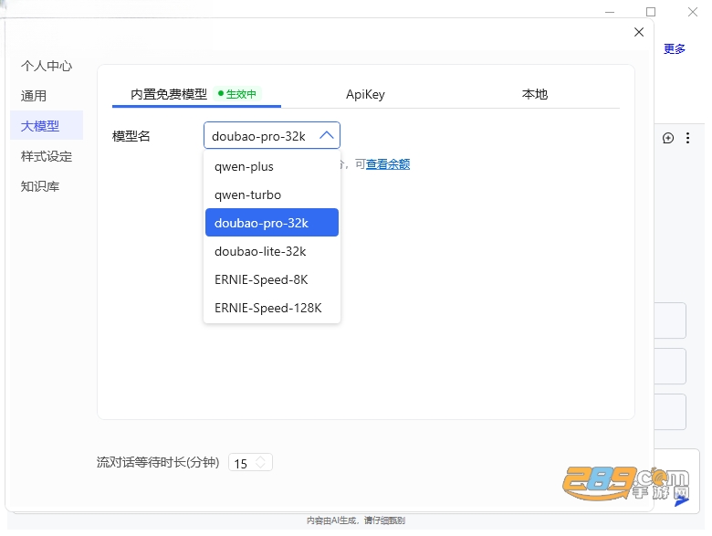Viewport: 712px width, 536px height.
Task: Click new chat plus icon behind dialog
Action: pos(668,138)
